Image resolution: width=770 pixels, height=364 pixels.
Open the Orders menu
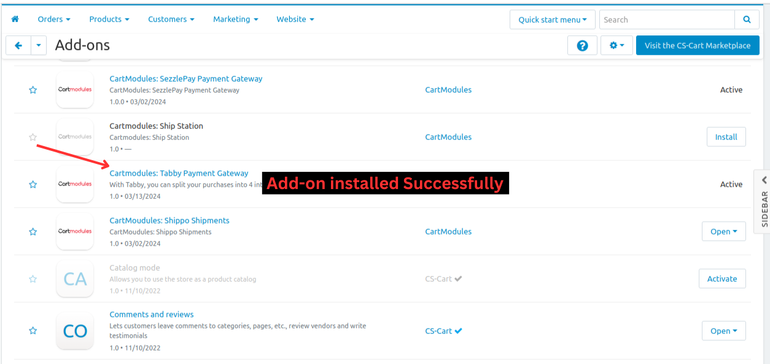click(54, 19)
